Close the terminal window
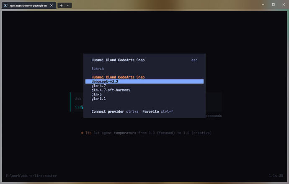The height and width of the screenshot is (184, 289). tap(284, 5)
